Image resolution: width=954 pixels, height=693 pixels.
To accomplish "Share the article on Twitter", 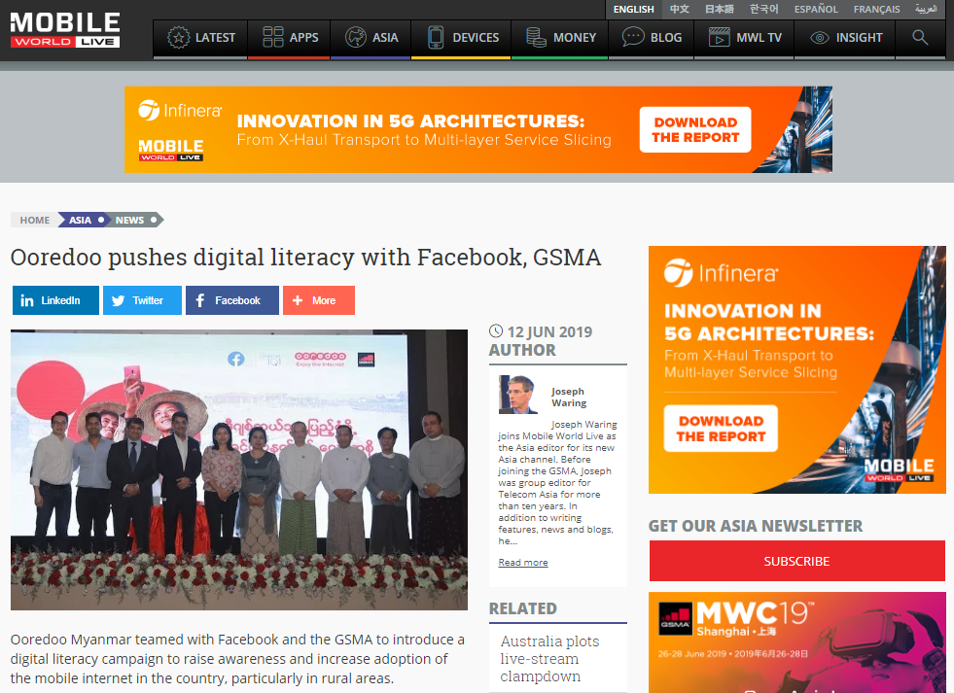I will point(142,300).
